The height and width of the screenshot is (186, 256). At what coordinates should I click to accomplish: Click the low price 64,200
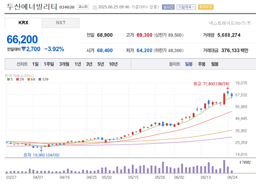coord(144,51)
